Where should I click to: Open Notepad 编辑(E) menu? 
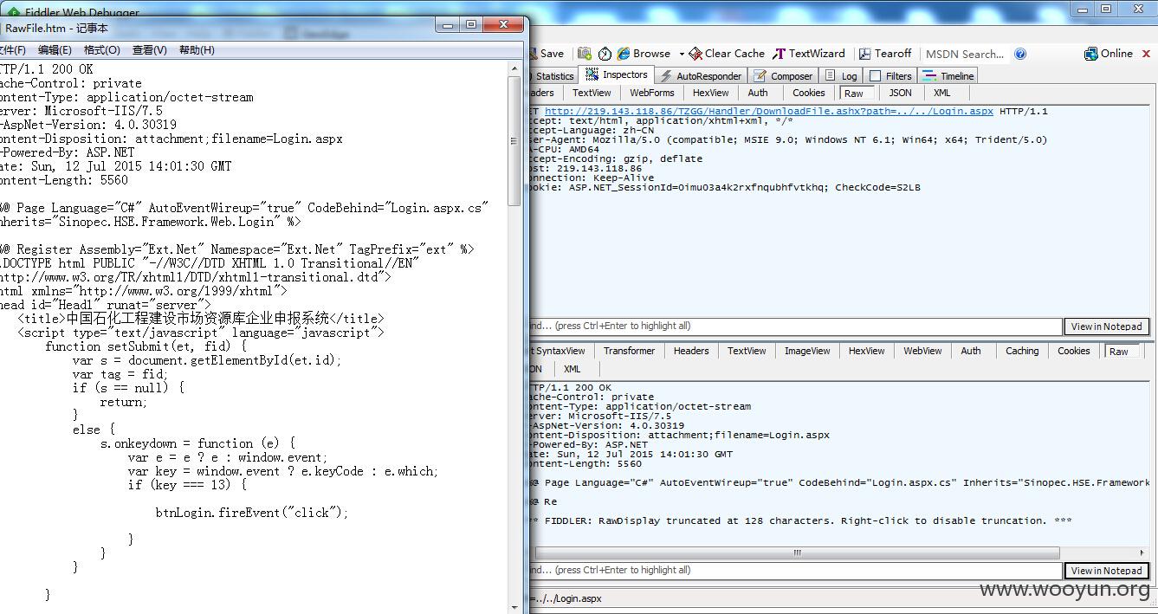click(55, 50)
